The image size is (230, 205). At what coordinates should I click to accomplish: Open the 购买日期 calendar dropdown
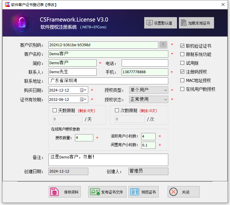coord(83,90)
